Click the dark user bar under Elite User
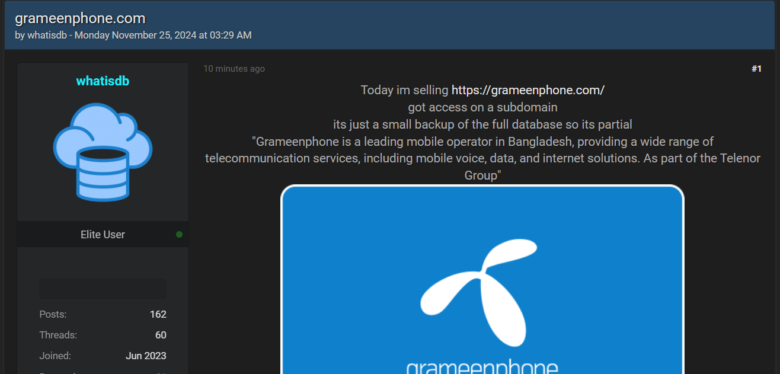This screenshot has width=780, height=374. [x=103, y=289]
